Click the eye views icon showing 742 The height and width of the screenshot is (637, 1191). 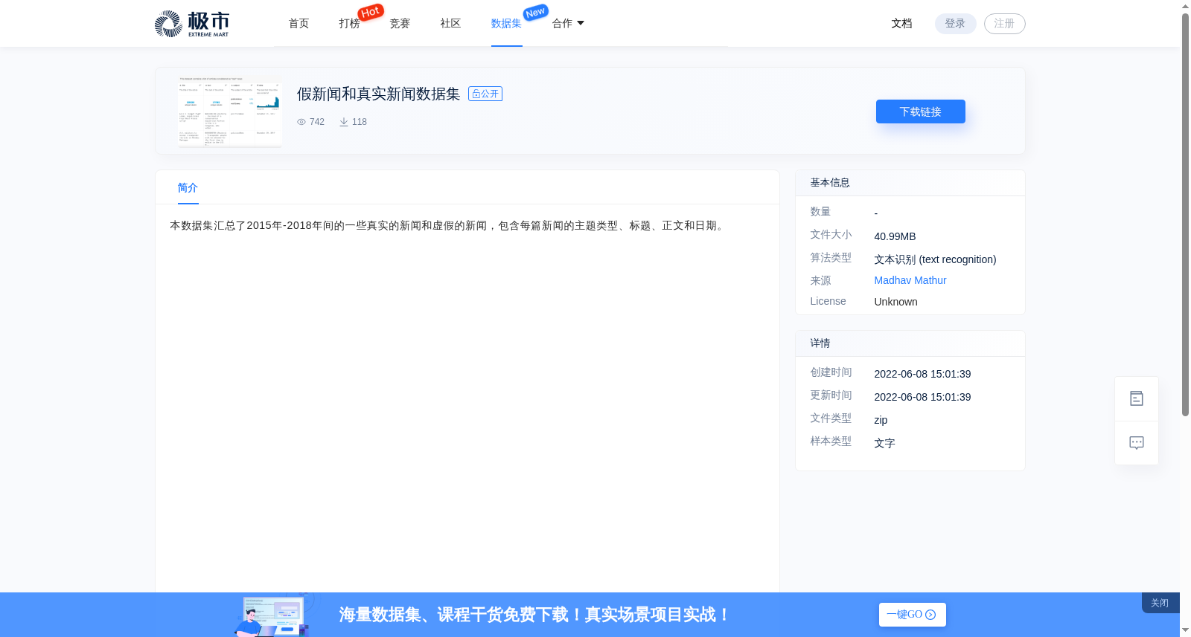301,122
